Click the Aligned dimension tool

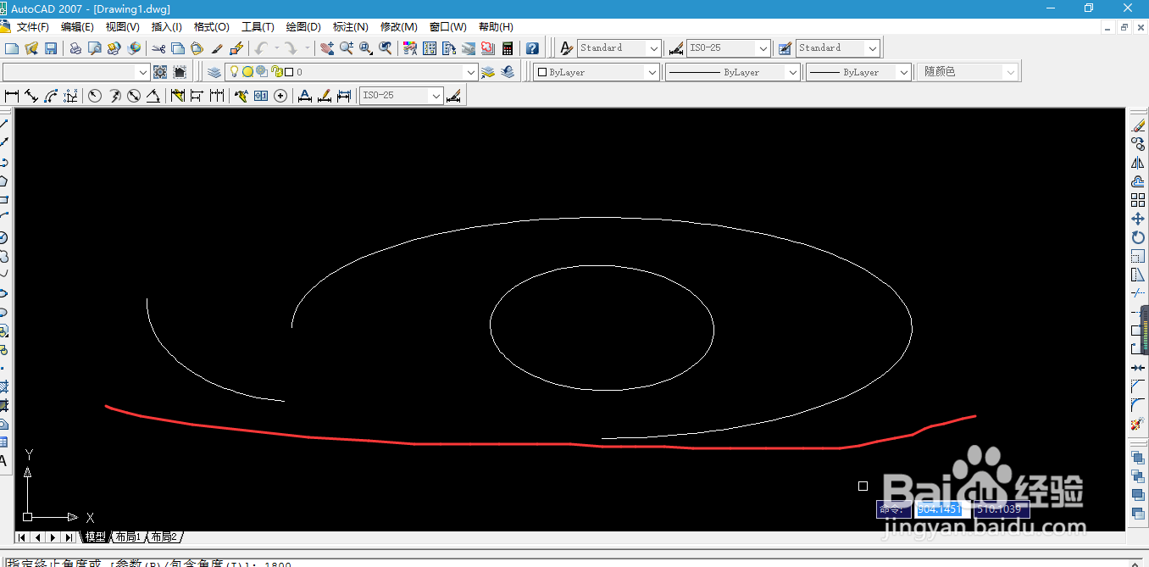tap(31, 96)
